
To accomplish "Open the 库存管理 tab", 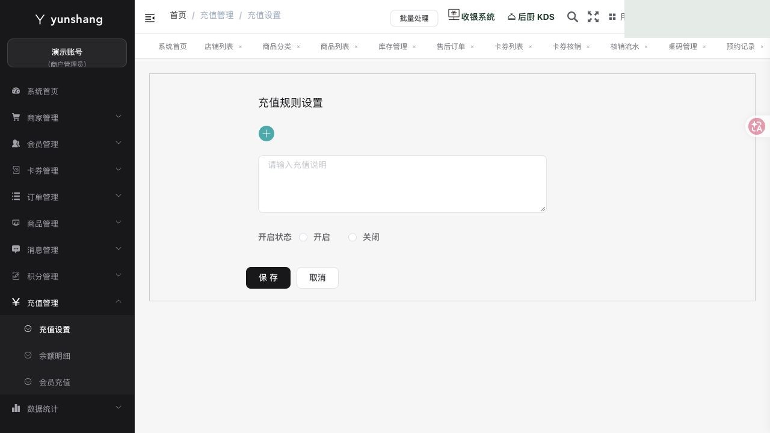I will point(393,46).
